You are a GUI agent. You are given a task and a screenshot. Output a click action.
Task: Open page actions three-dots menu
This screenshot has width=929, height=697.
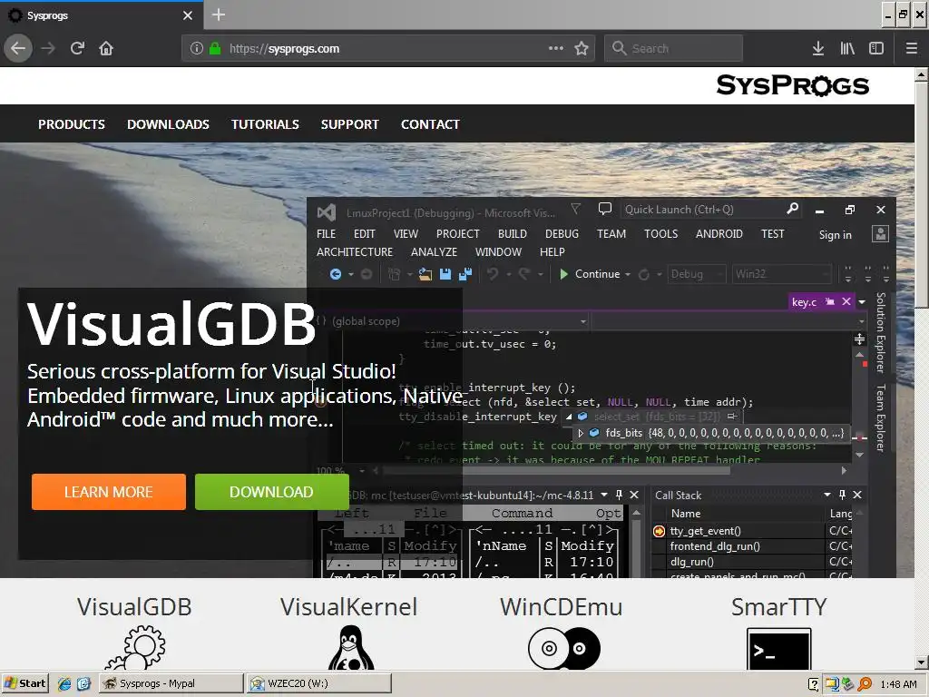pos(556,48)
